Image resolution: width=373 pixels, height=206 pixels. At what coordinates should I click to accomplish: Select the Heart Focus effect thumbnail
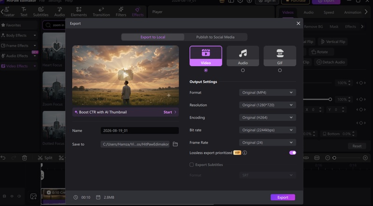(x=54, y=47)
